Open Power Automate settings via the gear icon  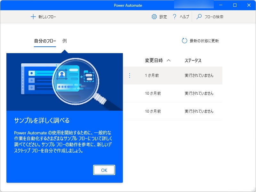(154, 17)
